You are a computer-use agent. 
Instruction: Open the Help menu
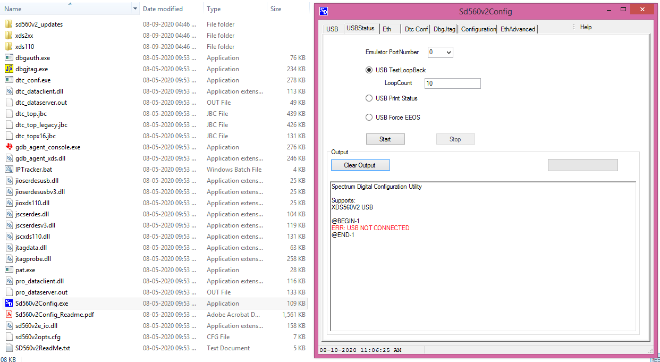coord(586,27)
